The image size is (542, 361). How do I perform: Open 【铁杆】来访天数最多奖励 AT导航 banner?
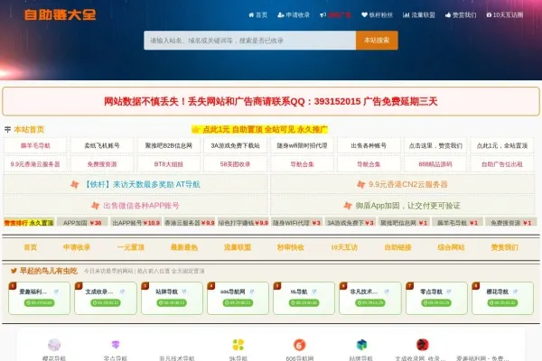tap(135, 184)
